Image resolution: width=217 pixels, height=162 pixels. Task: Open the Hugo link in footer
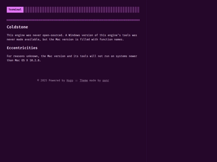point(70,80)
